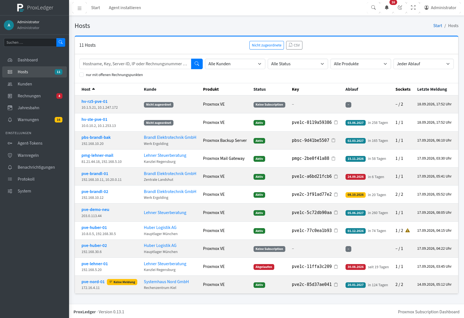Toggle dark mode moon icon
464x318 pixels.
(x=400, y=8)
